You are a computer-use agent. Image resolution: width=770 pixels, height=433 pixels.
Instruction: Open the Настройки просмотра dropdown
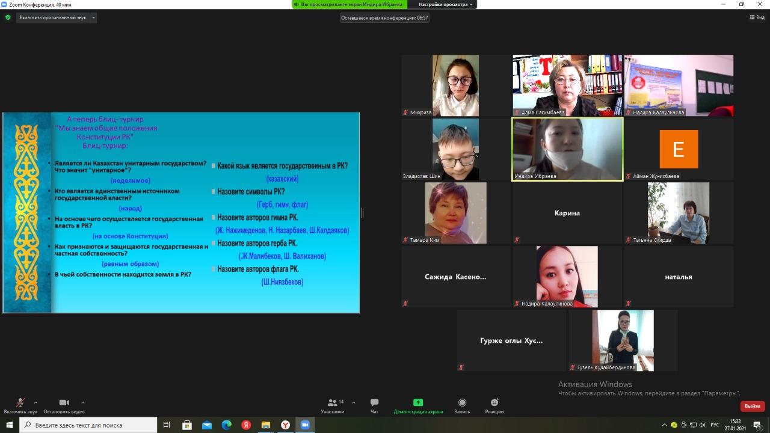point(446,4)
